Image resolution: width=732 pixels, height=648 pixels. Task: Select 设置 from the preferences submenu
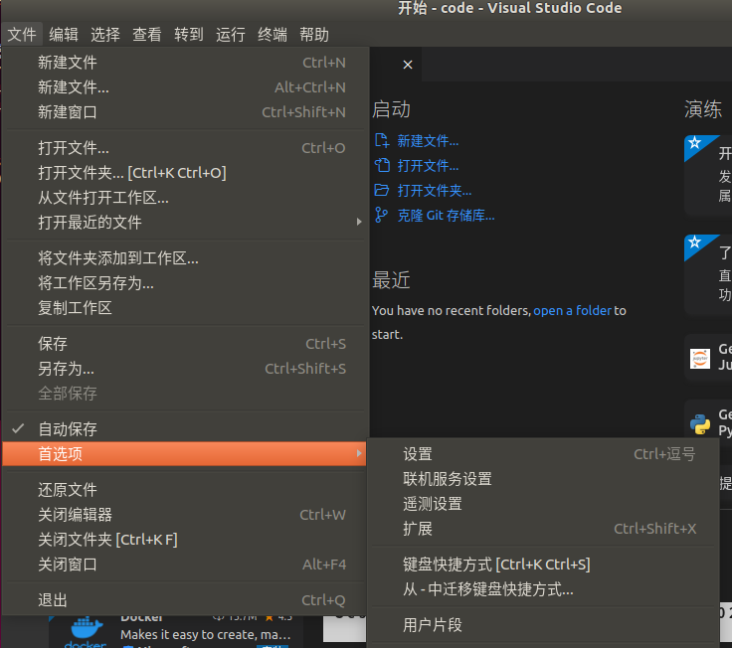pos(418,454)
